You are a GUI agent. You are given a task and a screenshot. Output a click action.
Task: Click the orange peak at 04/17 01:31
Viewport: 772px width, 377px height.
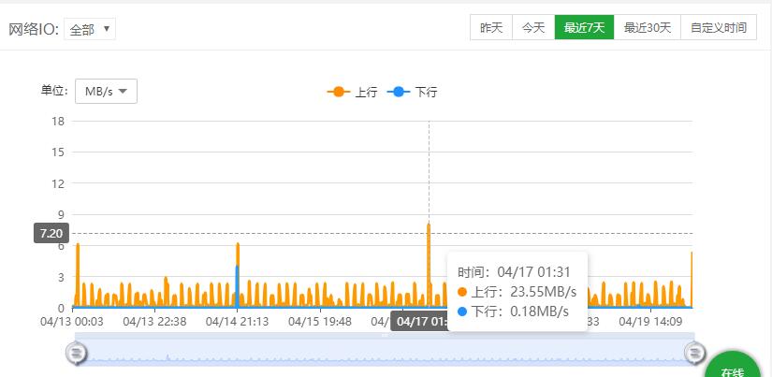pos(429,227)
